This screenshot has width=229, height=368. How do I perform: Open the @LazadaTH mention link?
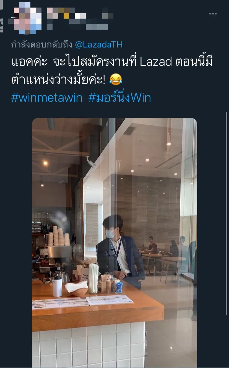tap(99, 45)
